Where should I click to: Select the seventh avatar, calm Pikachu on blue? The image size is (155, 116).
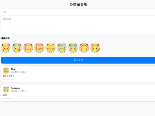(x=73, y=48)
